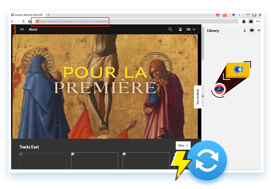The width and height of the screenshot is (271, 189).
Task: Click the Library video list icon
Action: (x=252, y=30)
